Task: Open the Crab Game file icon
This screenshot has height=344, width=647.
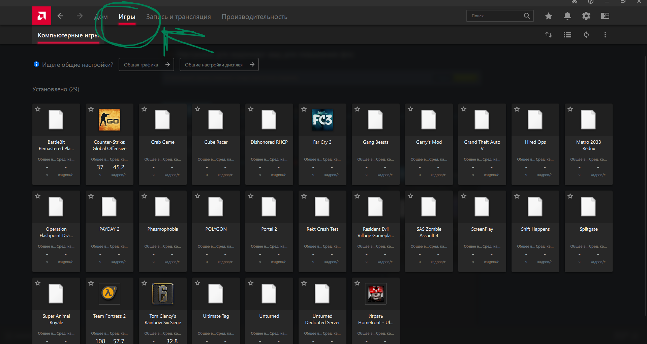Action: (x=163, y=120)
